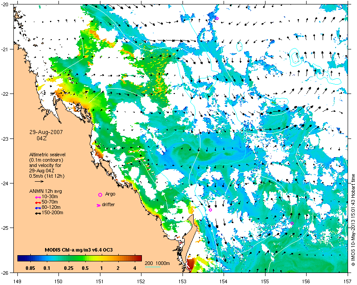The height and width of the screenshot is (285, 357).
Task: Click the '0.25' colorbar tick label
Action: click(x=69, y=268)
